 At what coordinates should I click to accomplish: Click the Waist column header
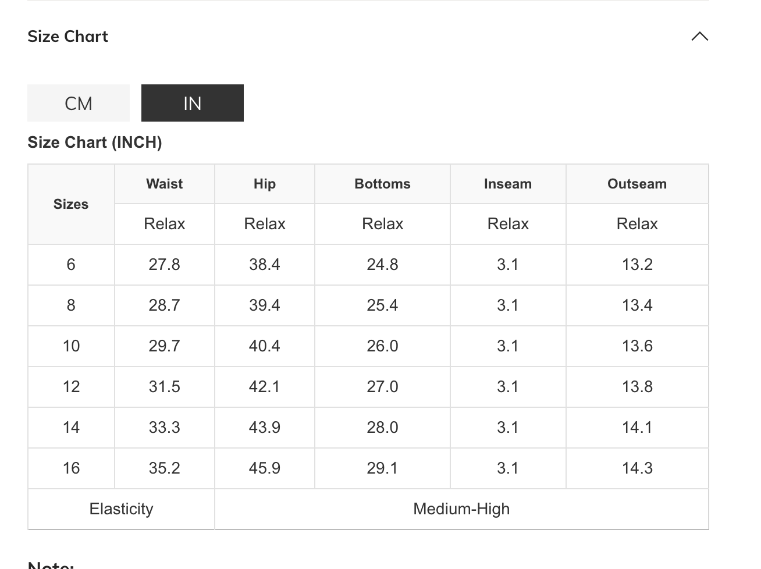click(x=165, y=184)
